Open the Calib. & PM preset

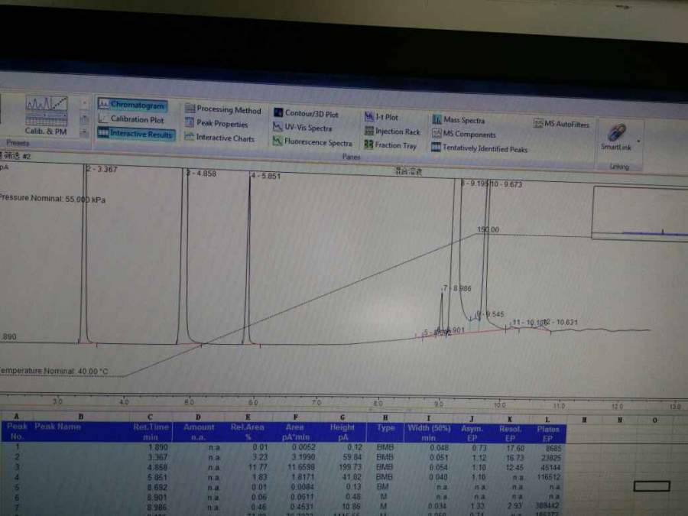(x=46, y=116)
